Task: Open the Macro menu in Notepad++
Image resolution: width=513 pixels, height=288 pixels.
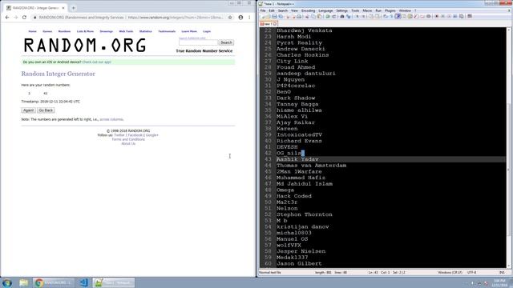Action: (367, 10)
